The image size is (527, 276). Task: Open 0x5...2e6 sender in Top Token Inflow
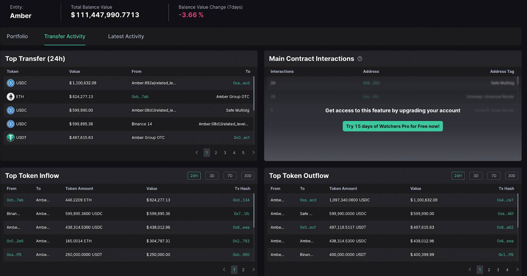(15, 241)
